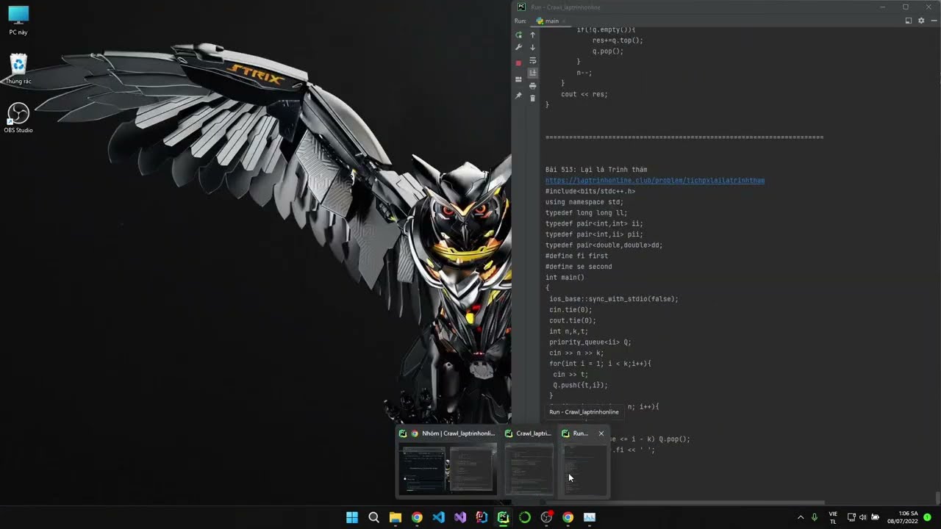The height and width of the screenshot is (529, 941).
Task: Switch Run window view mode icon
Action: click(909, 21)
